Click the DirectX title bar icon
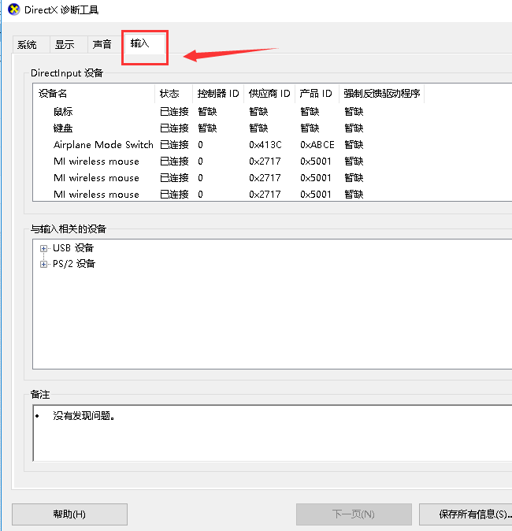 [x=13, y=10]
